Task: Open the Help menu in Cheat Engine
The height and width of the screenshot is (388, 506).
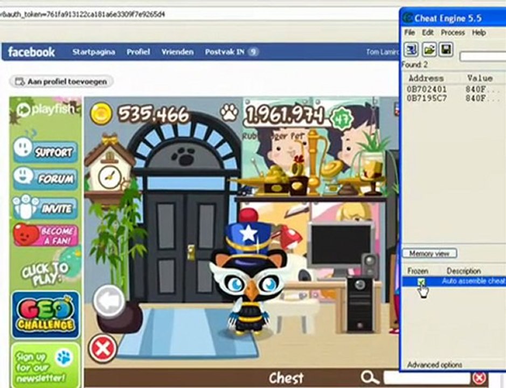Action: tap(479, 32)
